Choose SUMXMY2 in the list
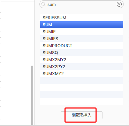Image resolution: width=129 pixels, height=126 pixels. 82,74
